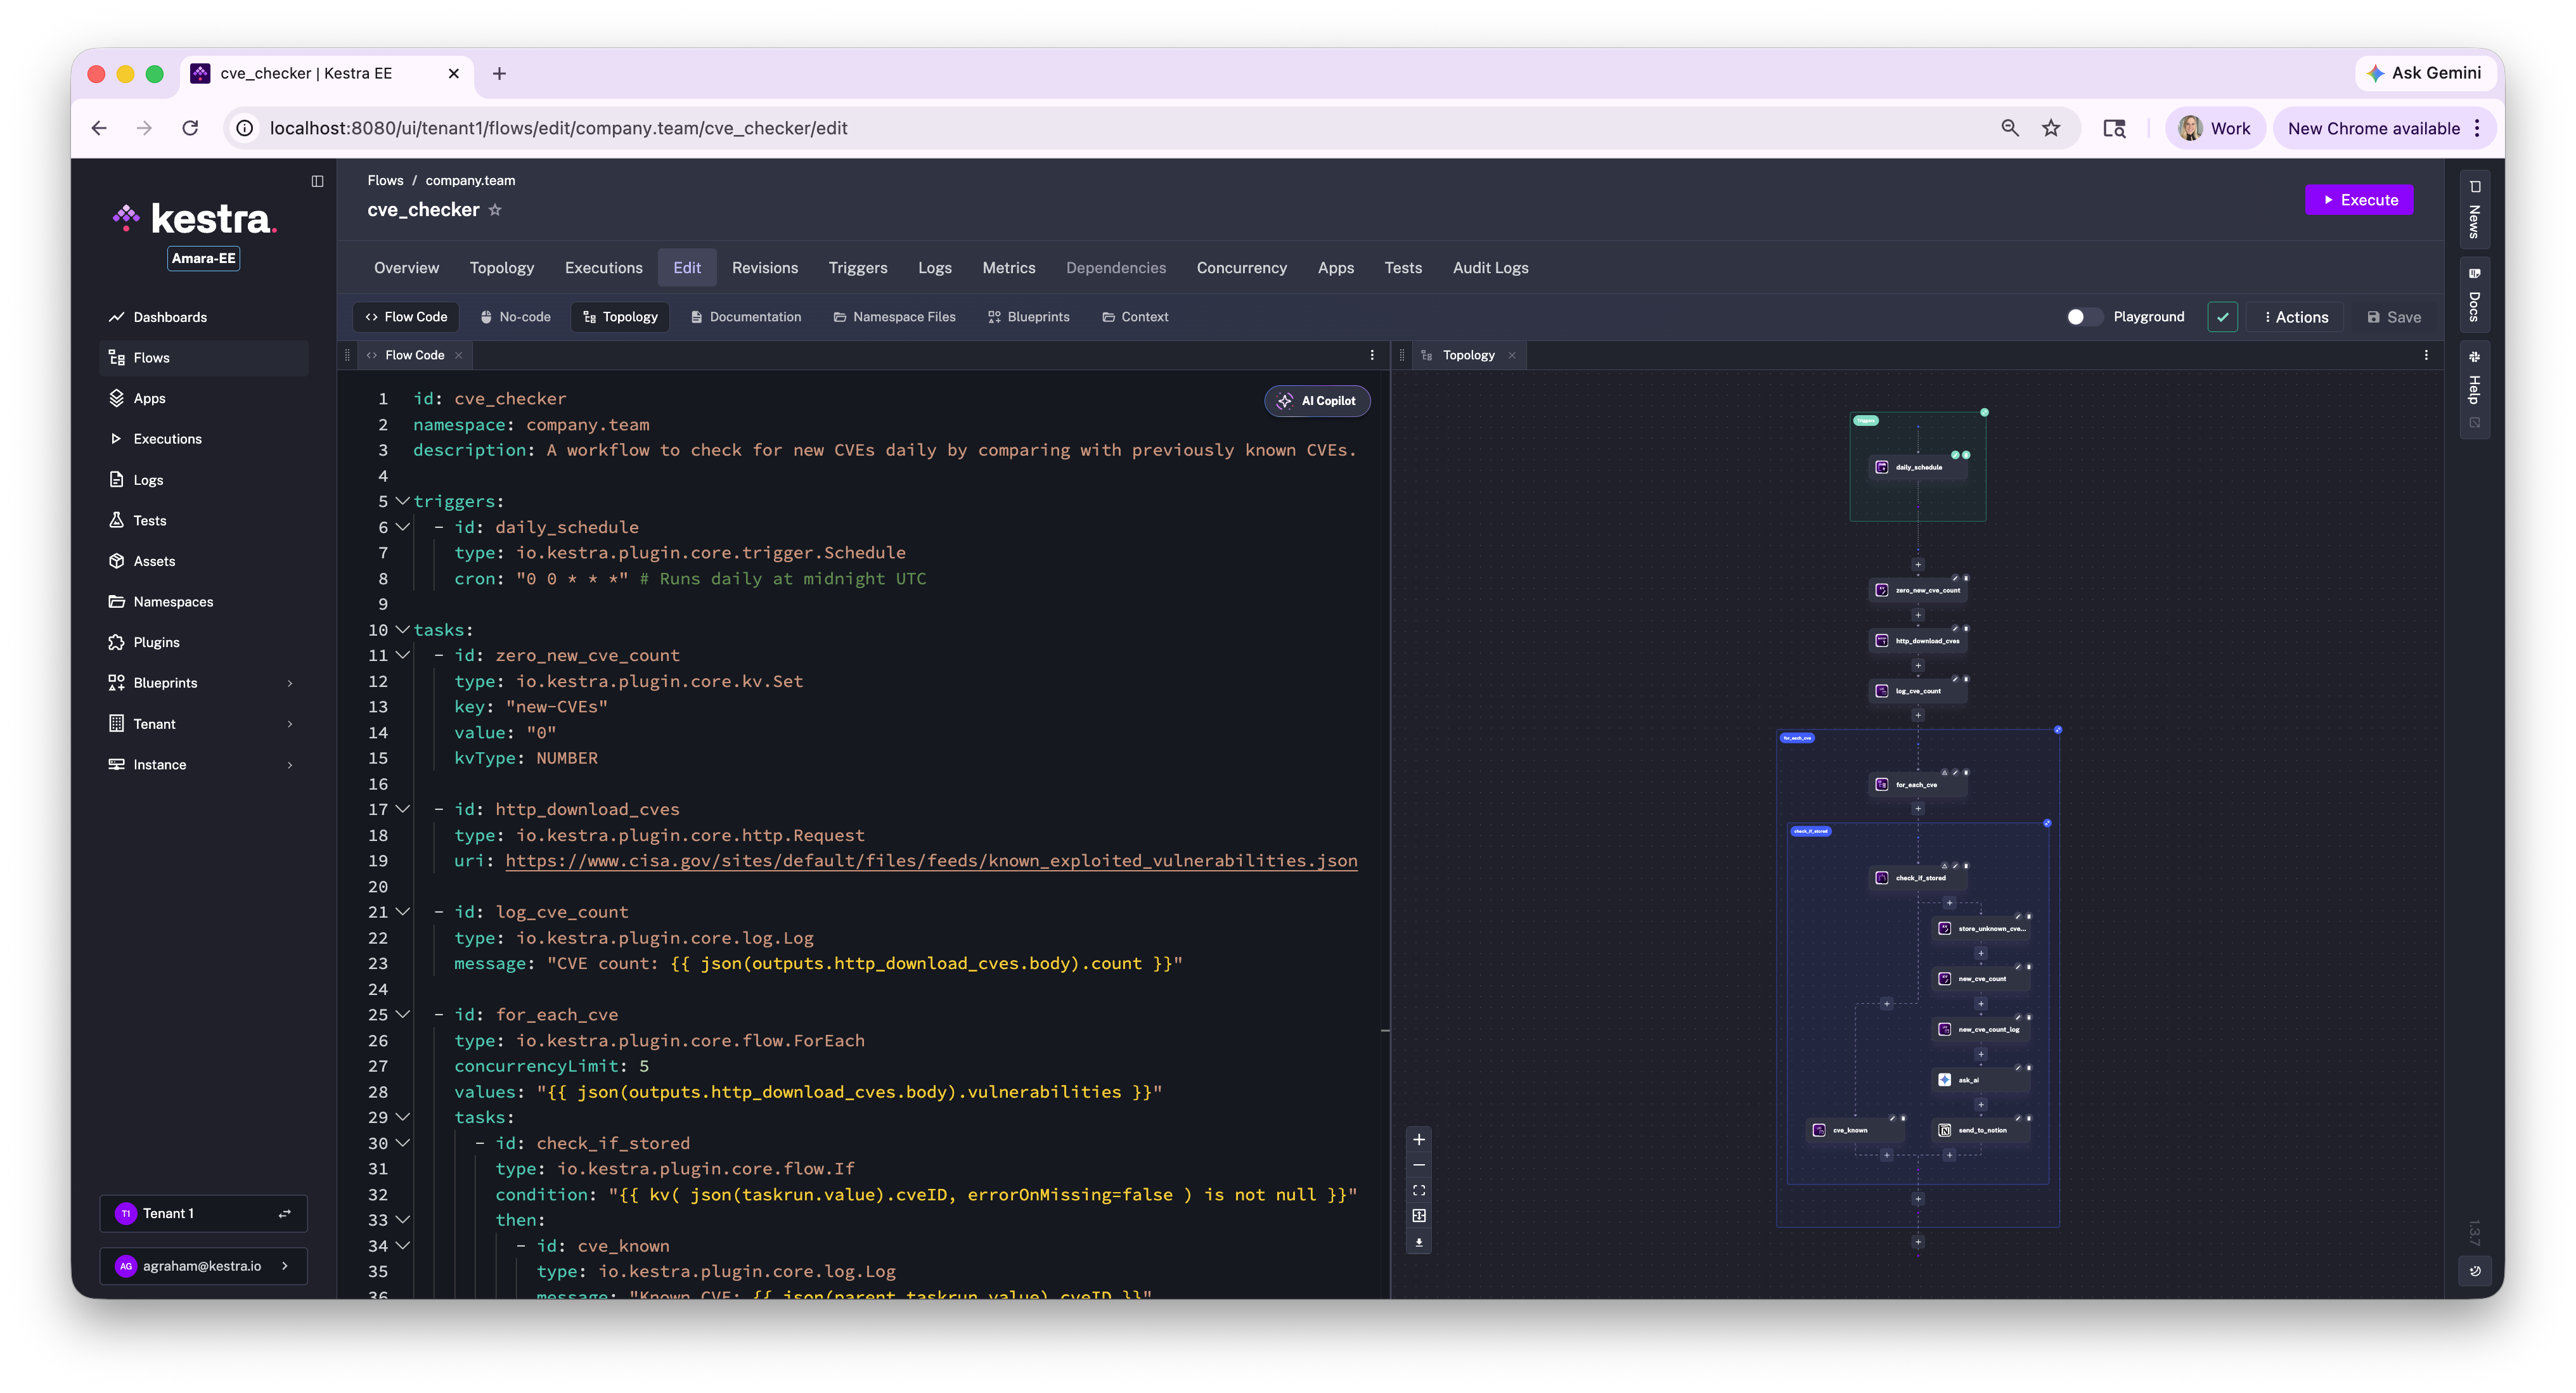The image size is (2576, 1393).
Task: Fold the log_cve_count task at line 21
Action: [402, 912]
